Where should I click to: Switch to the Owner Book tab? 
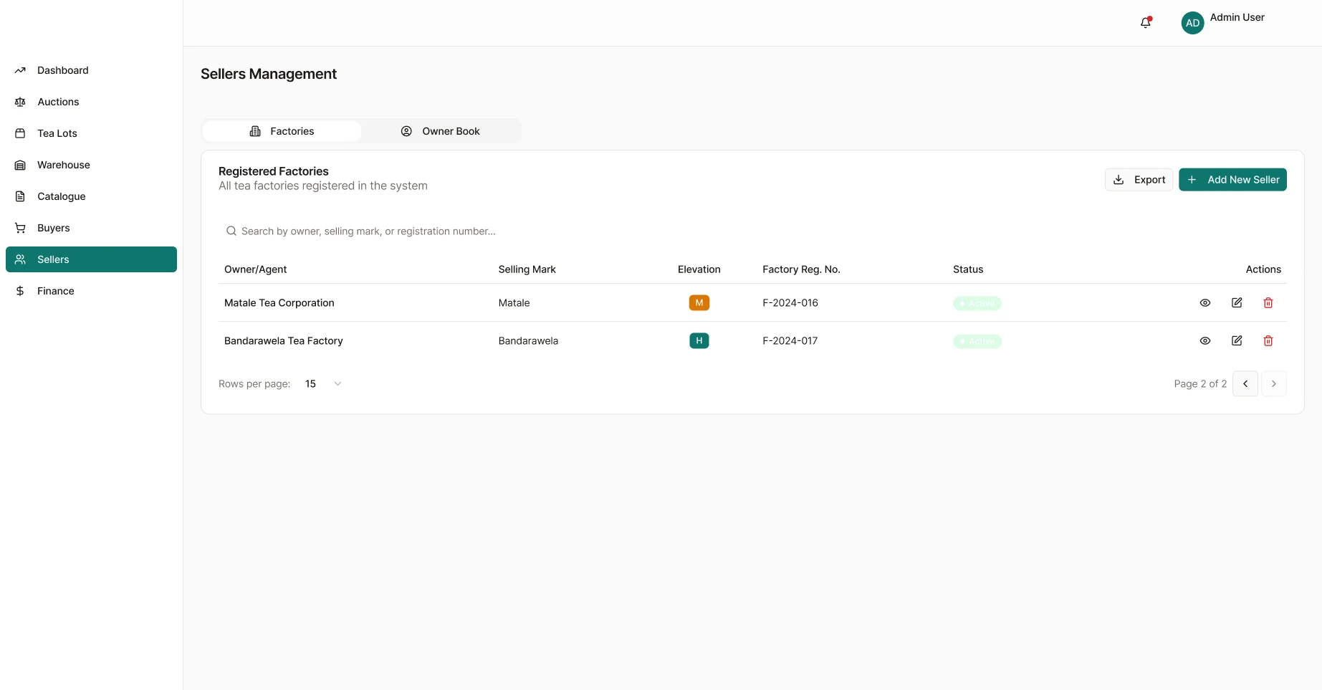click(440, 131)
